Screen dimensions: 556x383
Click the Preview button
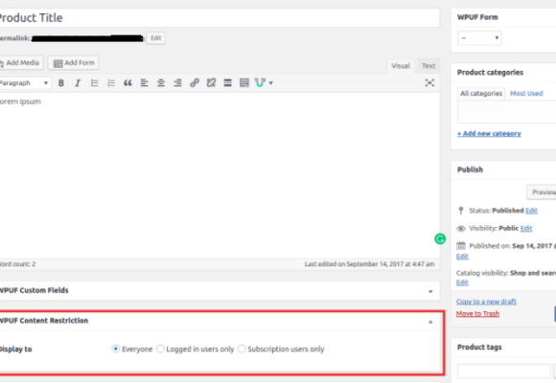542,192
